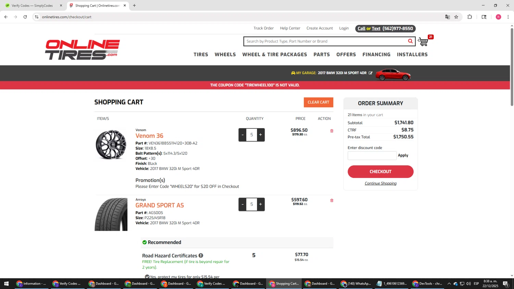Open the Shopping Cart taskbar item
Image resolution: width=514 pixels, height=289 pixels.
click(284, 284)
